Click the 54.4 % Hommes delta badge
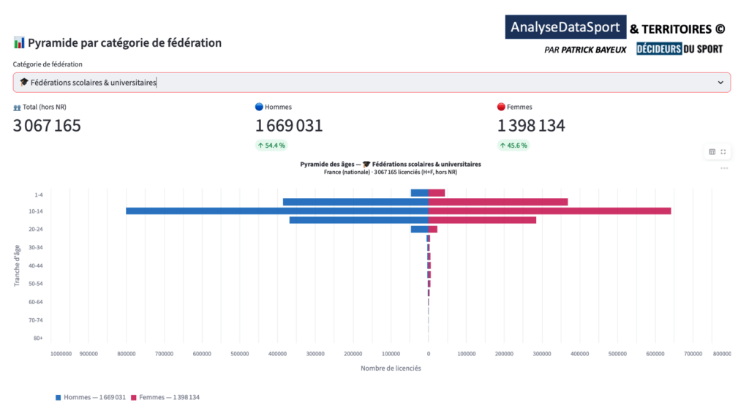 point(271,146)
